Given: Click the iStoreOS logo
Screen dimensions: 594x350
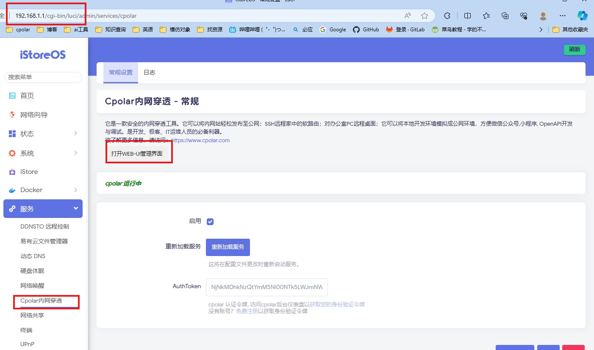Looking at the screenshot, I should point(43,55).
